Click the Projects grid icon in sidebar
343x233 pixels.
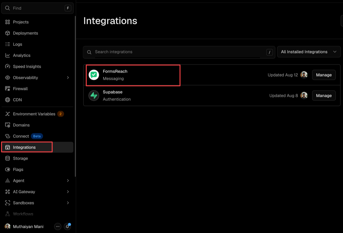(8, 22)
